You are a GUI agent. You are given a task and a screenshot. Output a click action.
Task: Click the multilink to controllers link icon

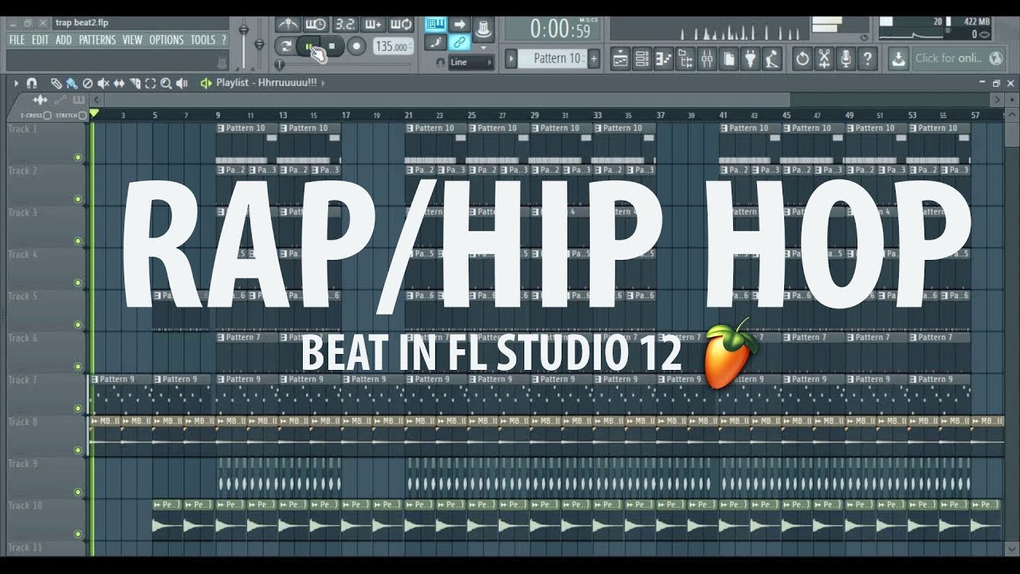460,42
